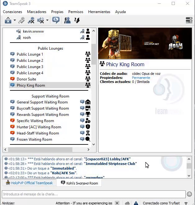Screen dimensions: 195x205
Task: Focus the chat message input field
Action: [x=94, y=194]
